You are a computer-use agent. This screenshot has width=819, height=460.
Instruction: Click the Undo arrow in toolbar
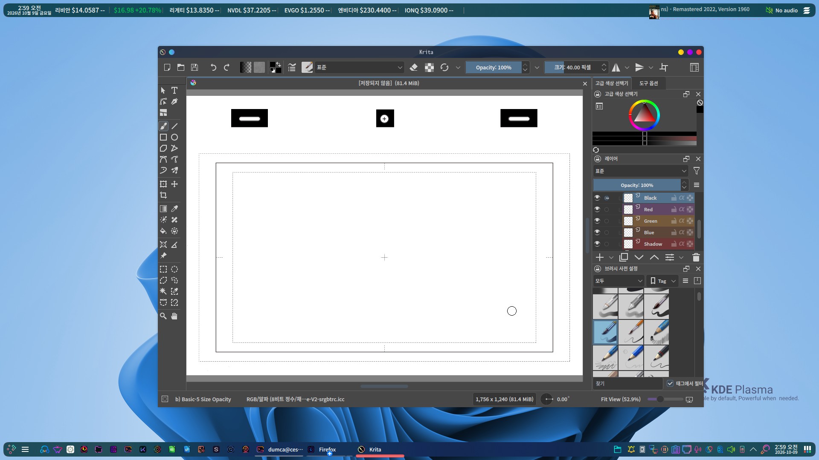pos(213,67)
